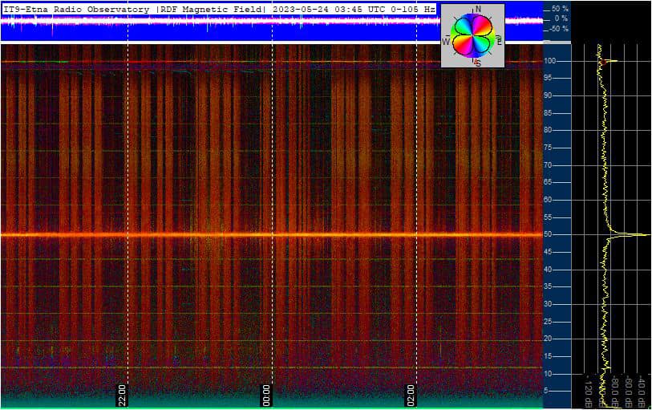
Task: Click the '50 %' amplitude scale label
Action: (x=560, y=8)
